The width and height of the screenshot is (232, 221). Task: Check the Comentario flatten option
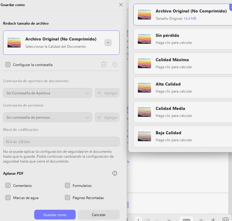point(8,185)
